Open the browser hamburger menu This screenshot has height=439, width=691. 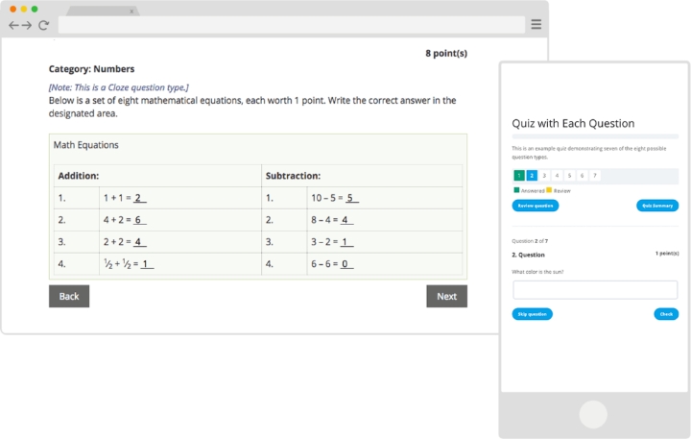click(x=536, y=24)
